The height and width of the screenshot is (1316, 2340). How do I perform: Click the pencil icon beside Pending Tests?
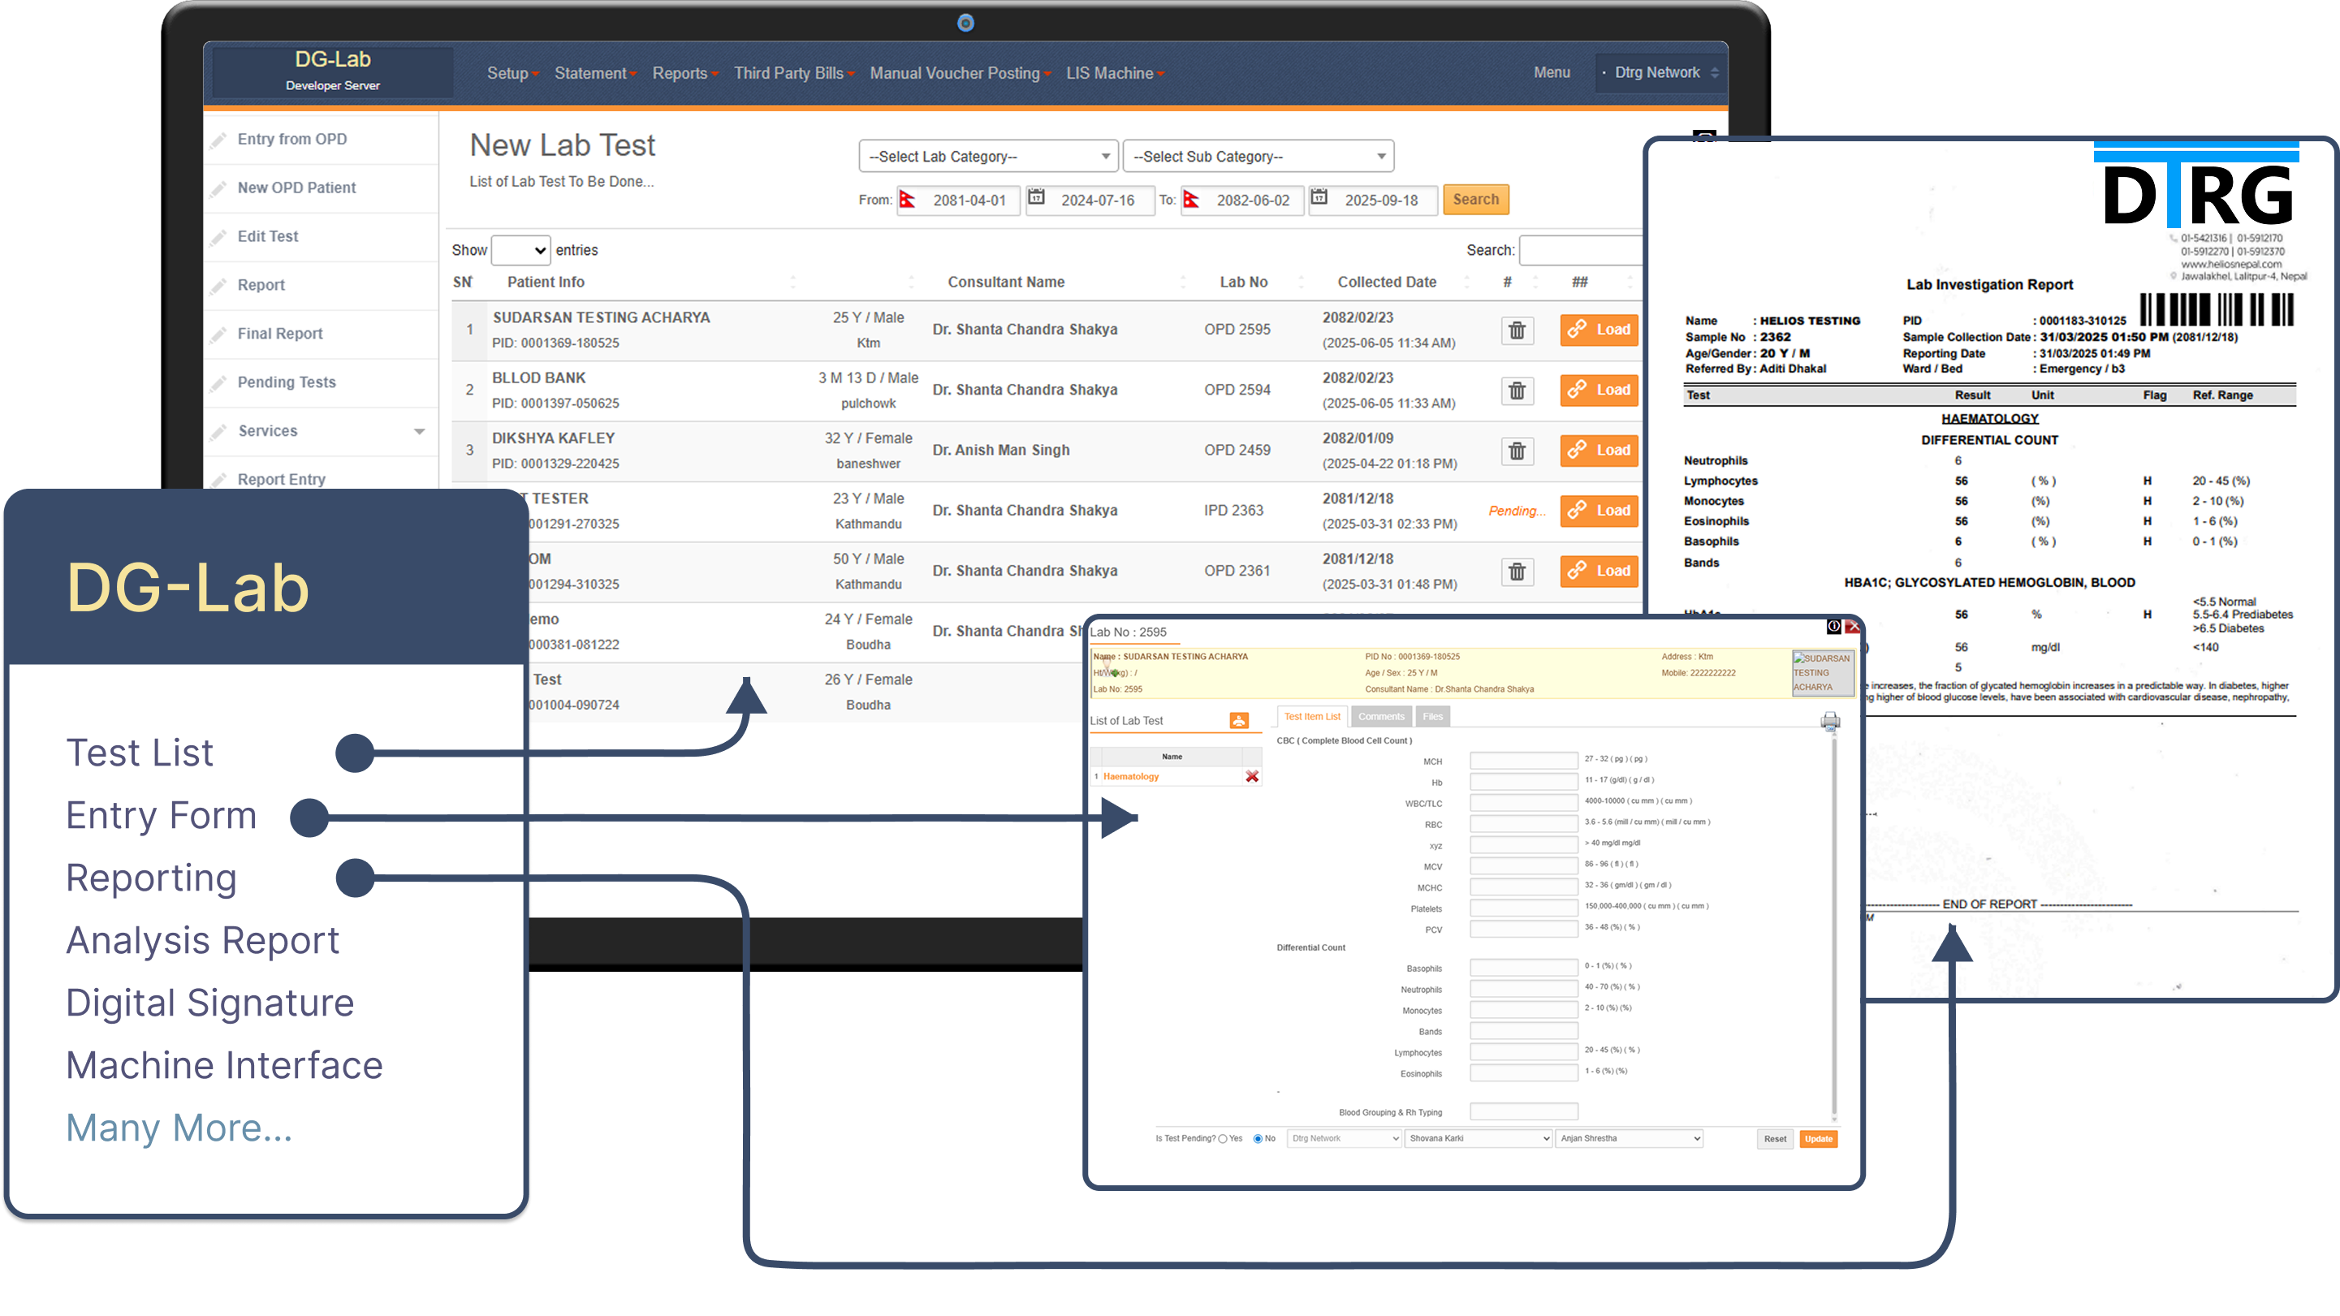[x=221, y=382]
